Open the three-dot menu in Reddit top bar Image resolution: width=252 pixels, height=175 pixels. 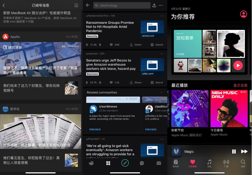161,5
